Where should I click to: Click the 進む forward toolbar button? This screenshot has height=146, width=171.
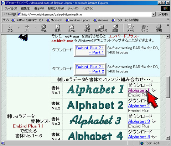tap(27, 28)
